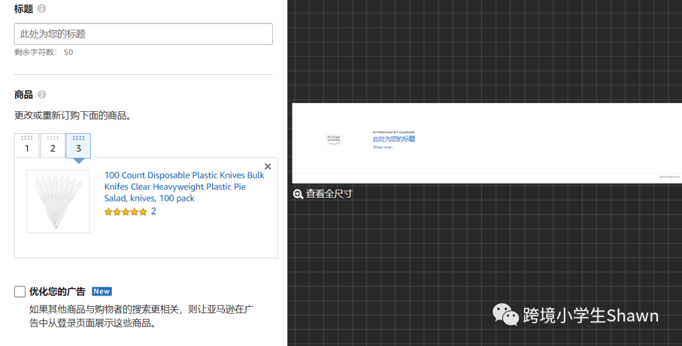The height and width of the screenshot is (346, 682).
Task: Click the No image available logo in preview
Action: [x=333, y=139]
